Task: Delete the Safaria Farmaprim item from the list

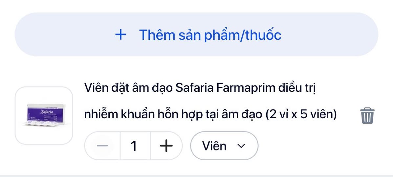Action: [367, 115]
